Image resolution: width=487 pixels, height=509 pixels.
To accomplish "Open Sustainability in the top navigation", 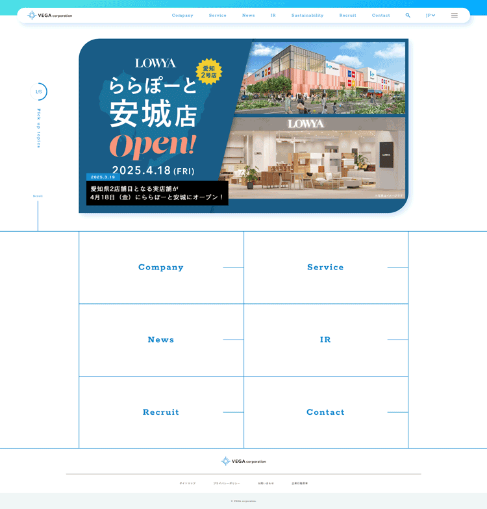I will tap(308, 16).
